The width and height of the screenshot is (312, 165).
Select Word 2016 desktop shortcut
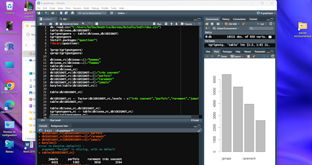[x=29, y=147]
